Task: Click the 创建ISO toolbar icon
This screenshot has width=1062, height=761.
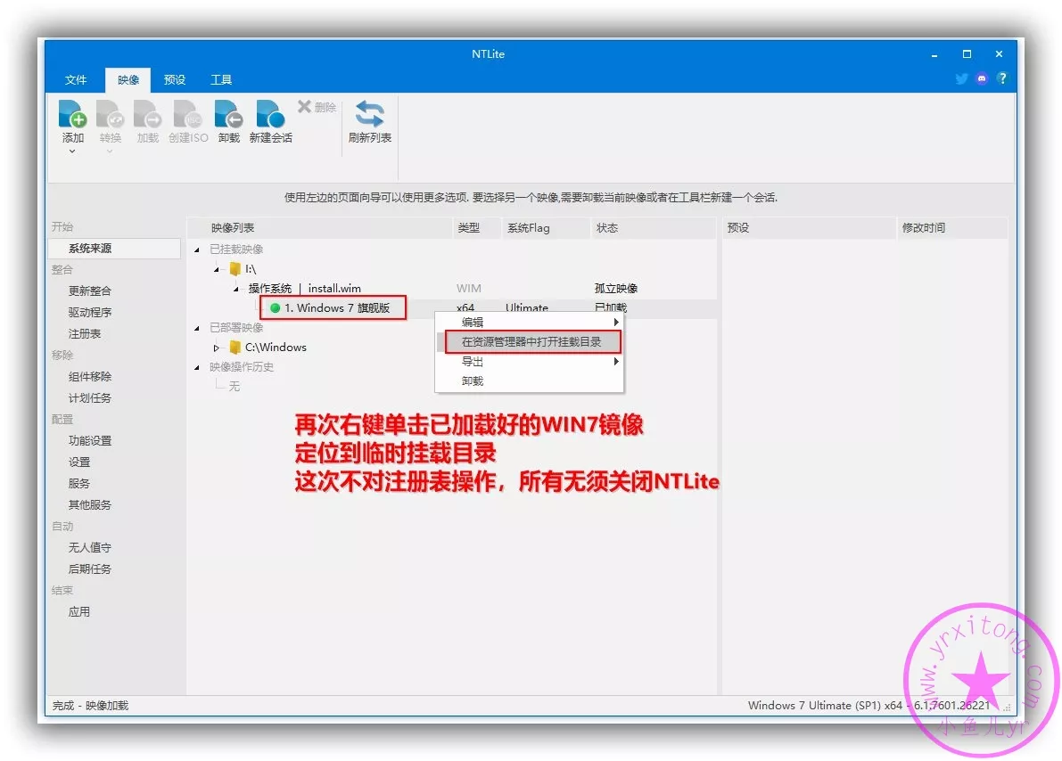Action: [x=187, y=114]
